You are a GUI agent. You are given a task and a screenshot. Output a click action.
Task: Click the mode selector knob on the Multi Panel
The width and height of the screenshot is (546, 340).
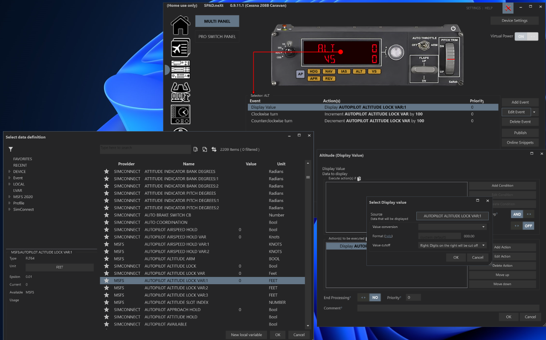(x=290, y=52)
